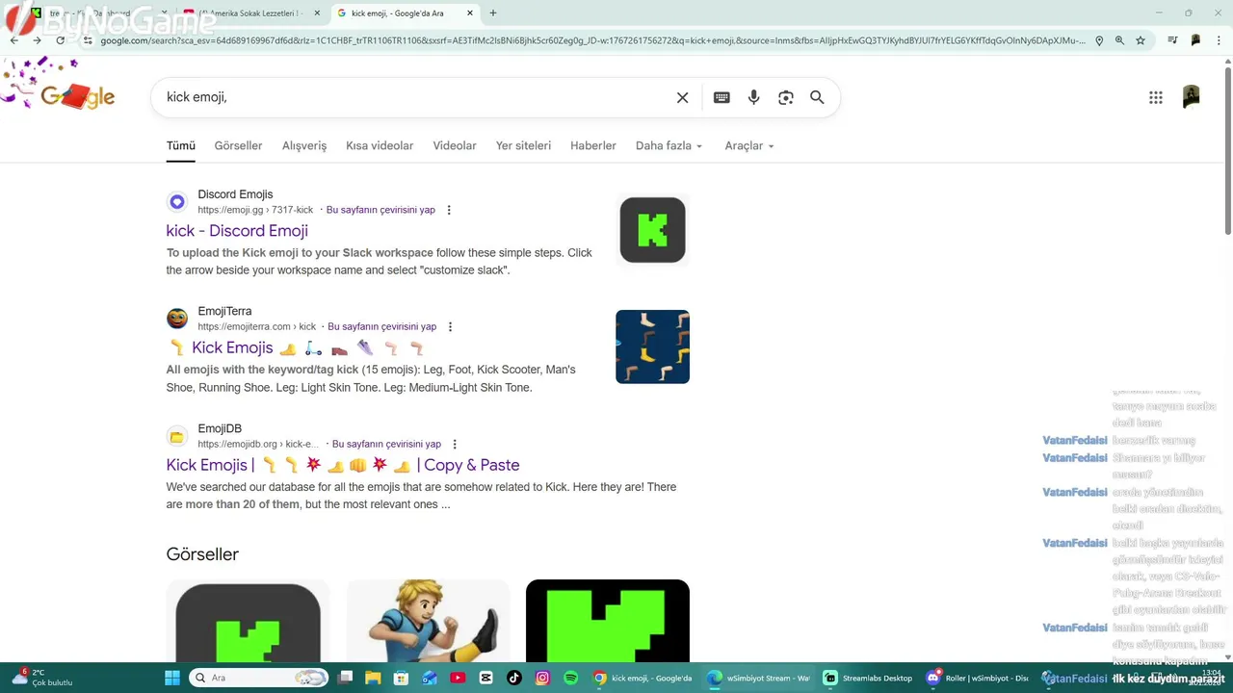The width and height of the screenshot is (1233, 693).
Task: Switch to the Edge wSimbiyot Stream window
Action: [759, 678]
